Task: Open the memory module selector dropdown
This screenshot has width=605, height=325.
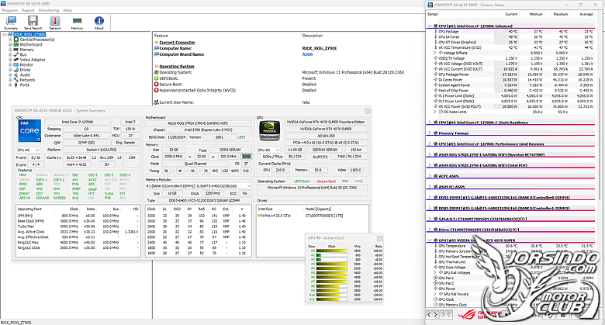Action: (199, 186)
